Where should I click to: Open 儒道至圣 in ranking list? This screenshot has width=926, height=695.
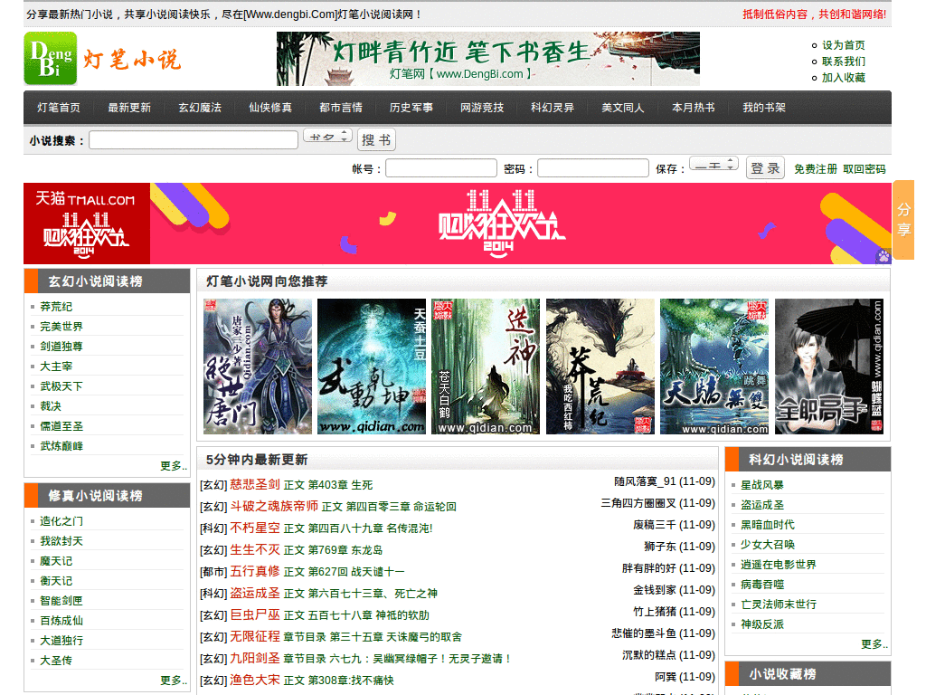click(61, 426)
